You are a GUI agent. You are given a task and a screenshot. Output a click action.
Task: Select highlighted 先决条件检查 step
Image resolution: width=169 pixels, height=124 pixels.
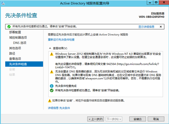[24, 64]
